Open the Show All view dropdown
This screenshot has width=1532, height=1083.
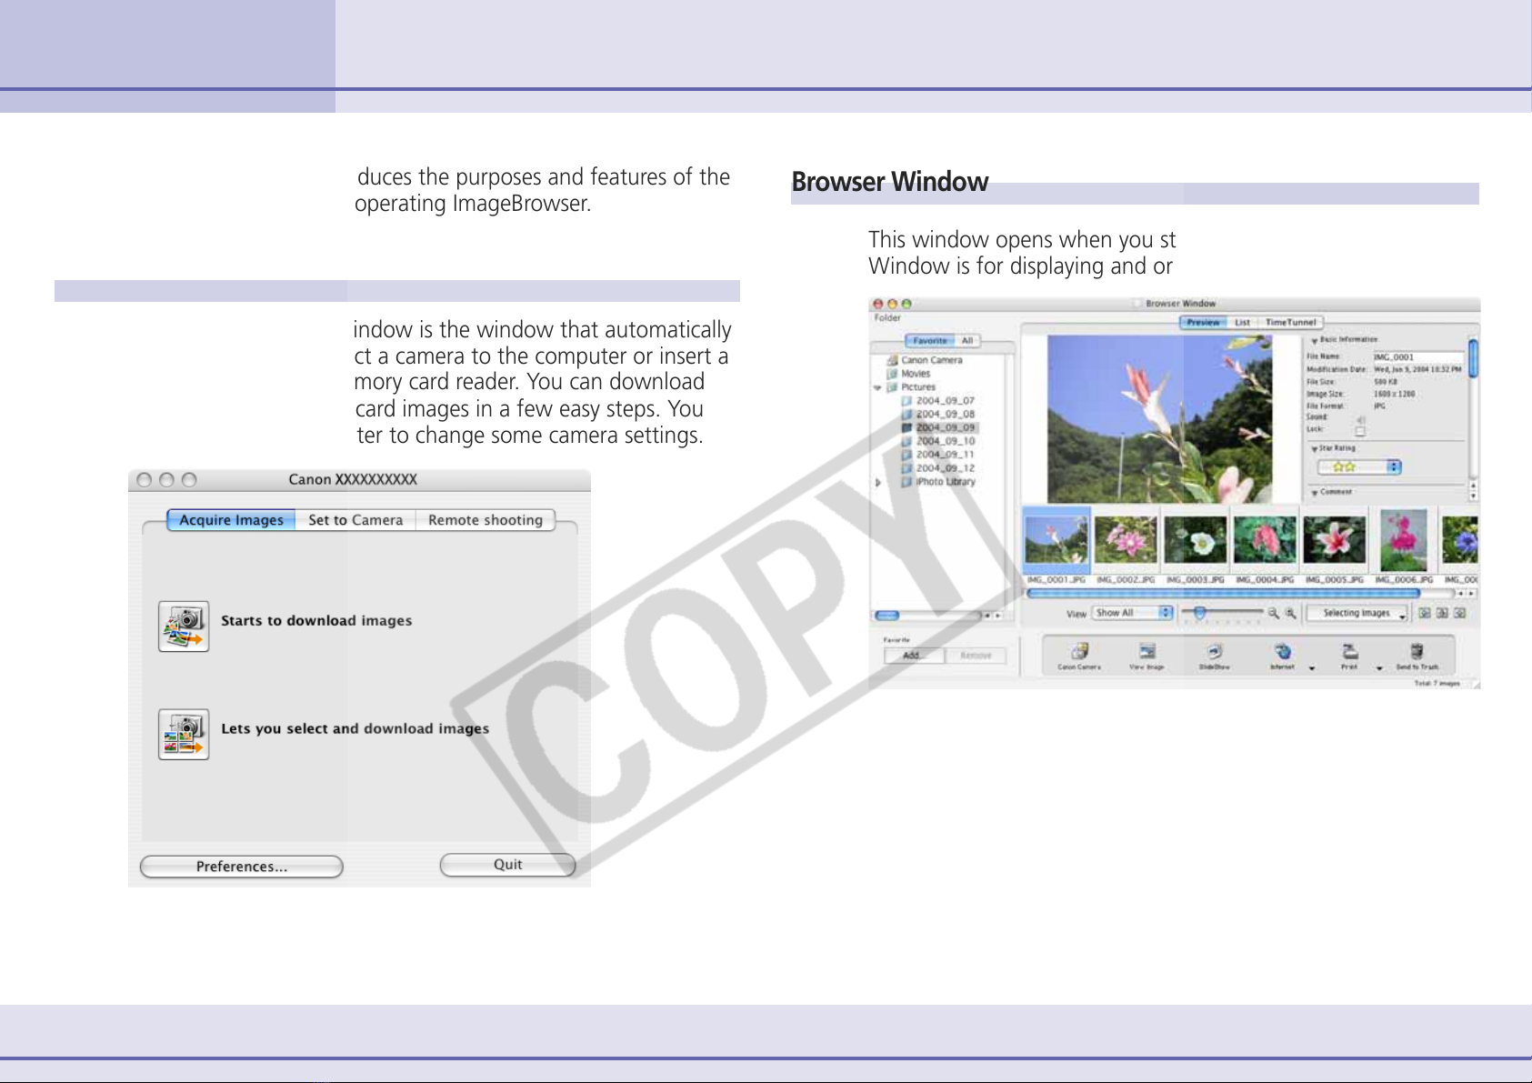(x=1133, y=613)
